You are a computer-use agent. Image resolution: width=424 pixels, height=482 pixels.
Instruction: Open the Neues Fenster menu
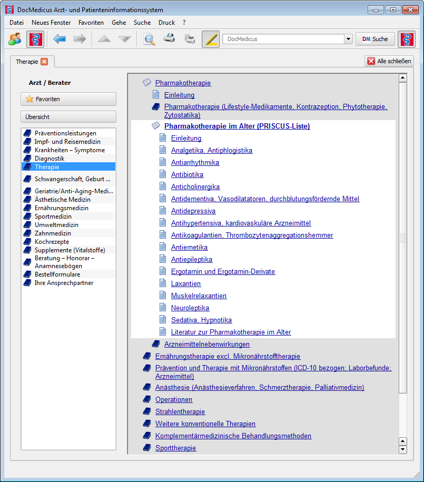51,23
